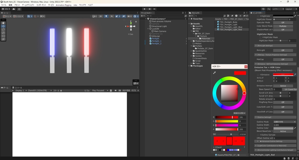Select the Rect transform tool

[3, 36]
